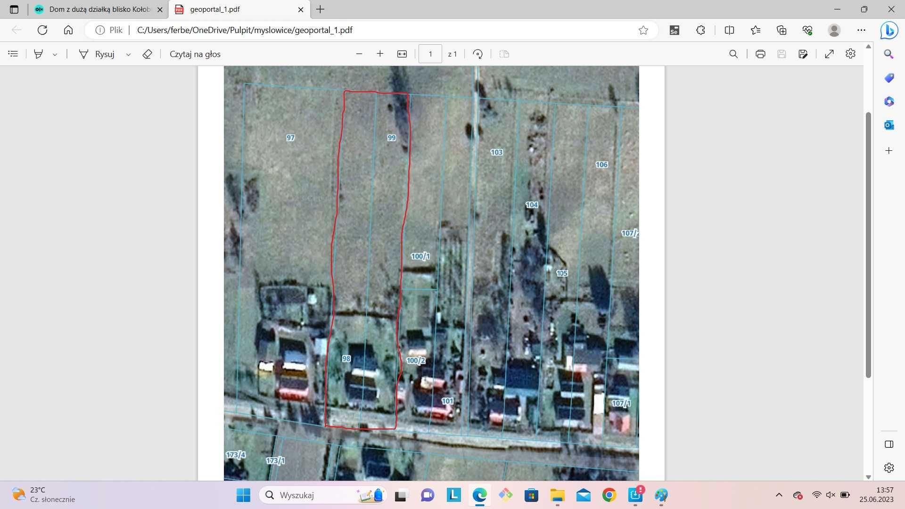
Task: Open File Explorer from the taskbar
Action: point(557,495)
